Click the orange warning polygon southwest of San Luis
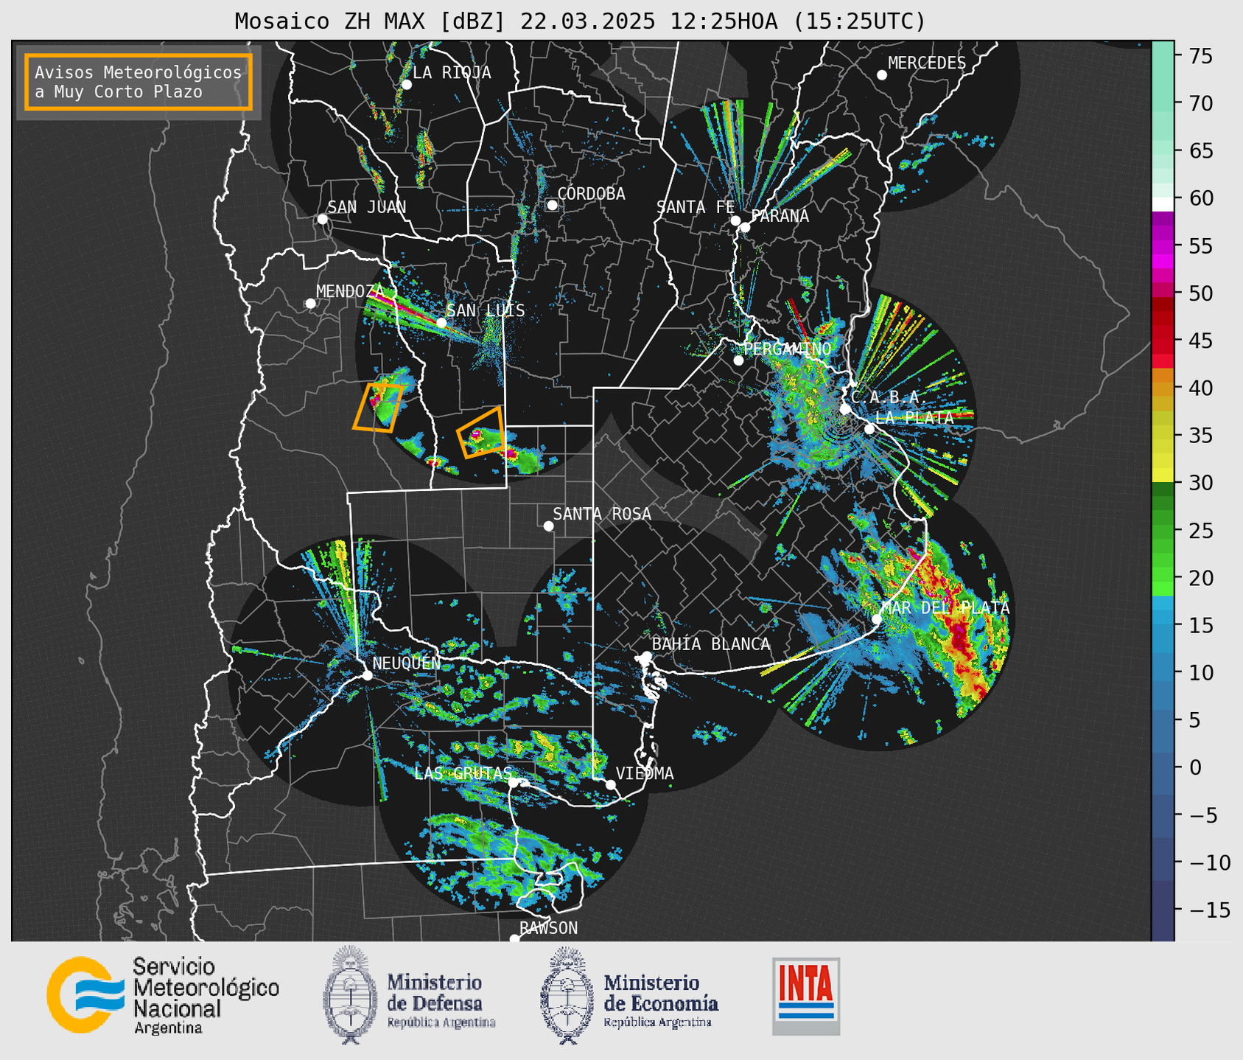 [x=378, y=407]
